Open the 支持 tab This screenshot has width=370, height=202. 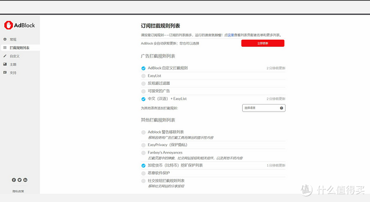pos(13,73)
